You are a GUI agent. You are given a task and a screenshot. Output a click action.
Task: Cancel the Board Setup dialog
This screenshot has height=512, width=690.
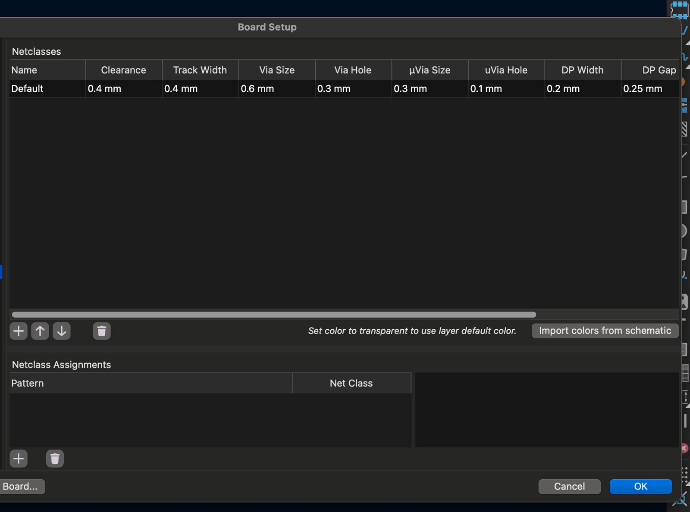point(569,487)
